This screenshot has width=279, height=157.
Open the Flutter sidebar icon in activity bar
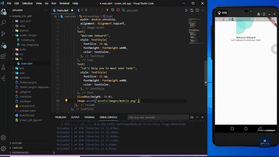[3, 78]
